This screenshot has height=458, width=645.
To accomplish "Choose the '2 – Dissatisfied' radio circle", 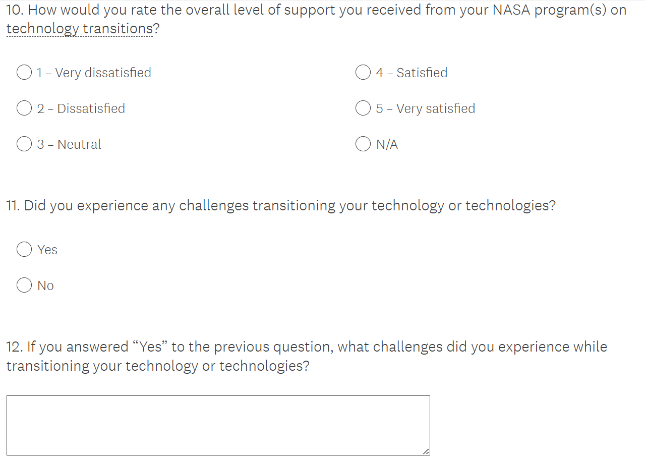I will [24, 108].
